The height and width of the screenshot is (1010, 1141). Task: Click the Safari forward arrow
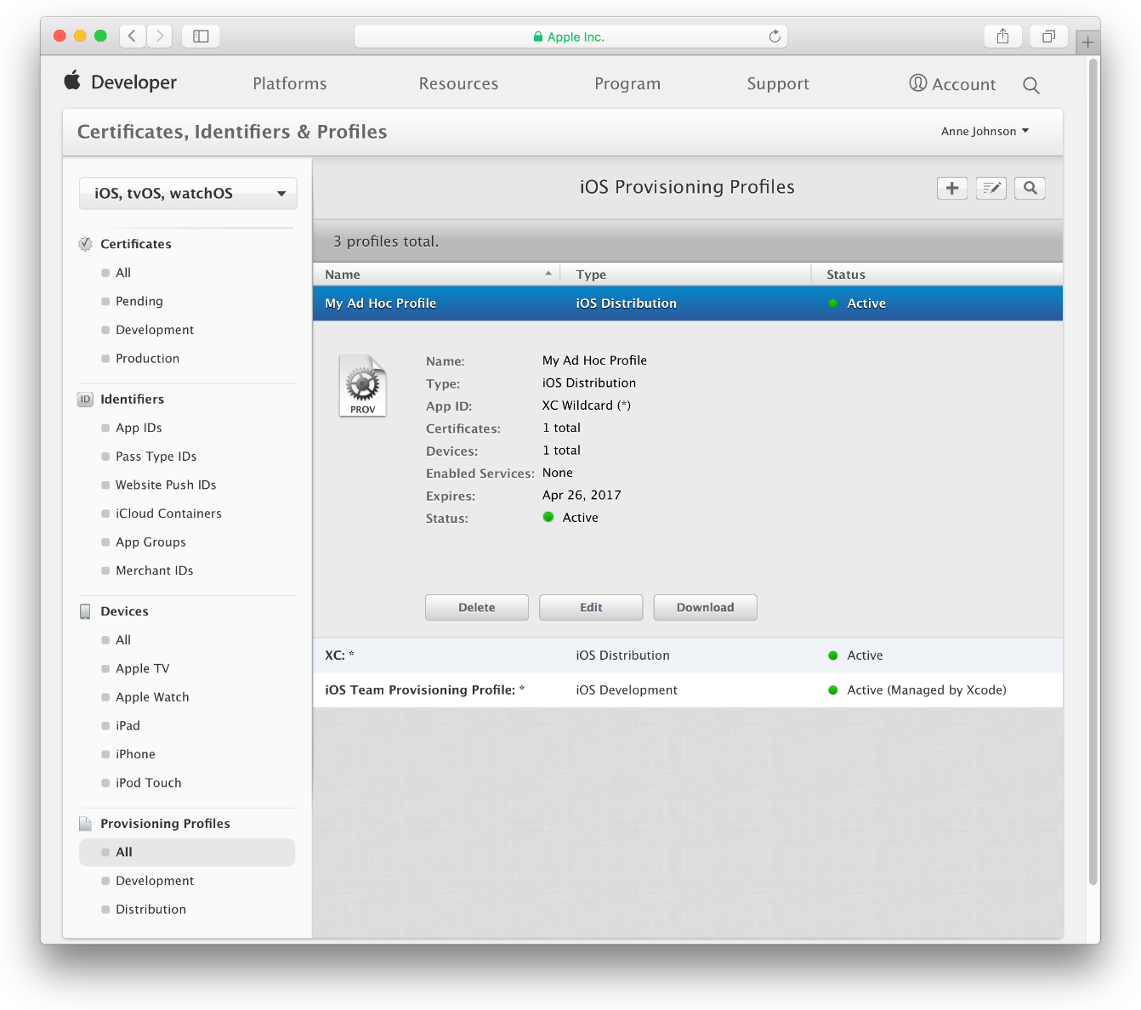(160, 36)
